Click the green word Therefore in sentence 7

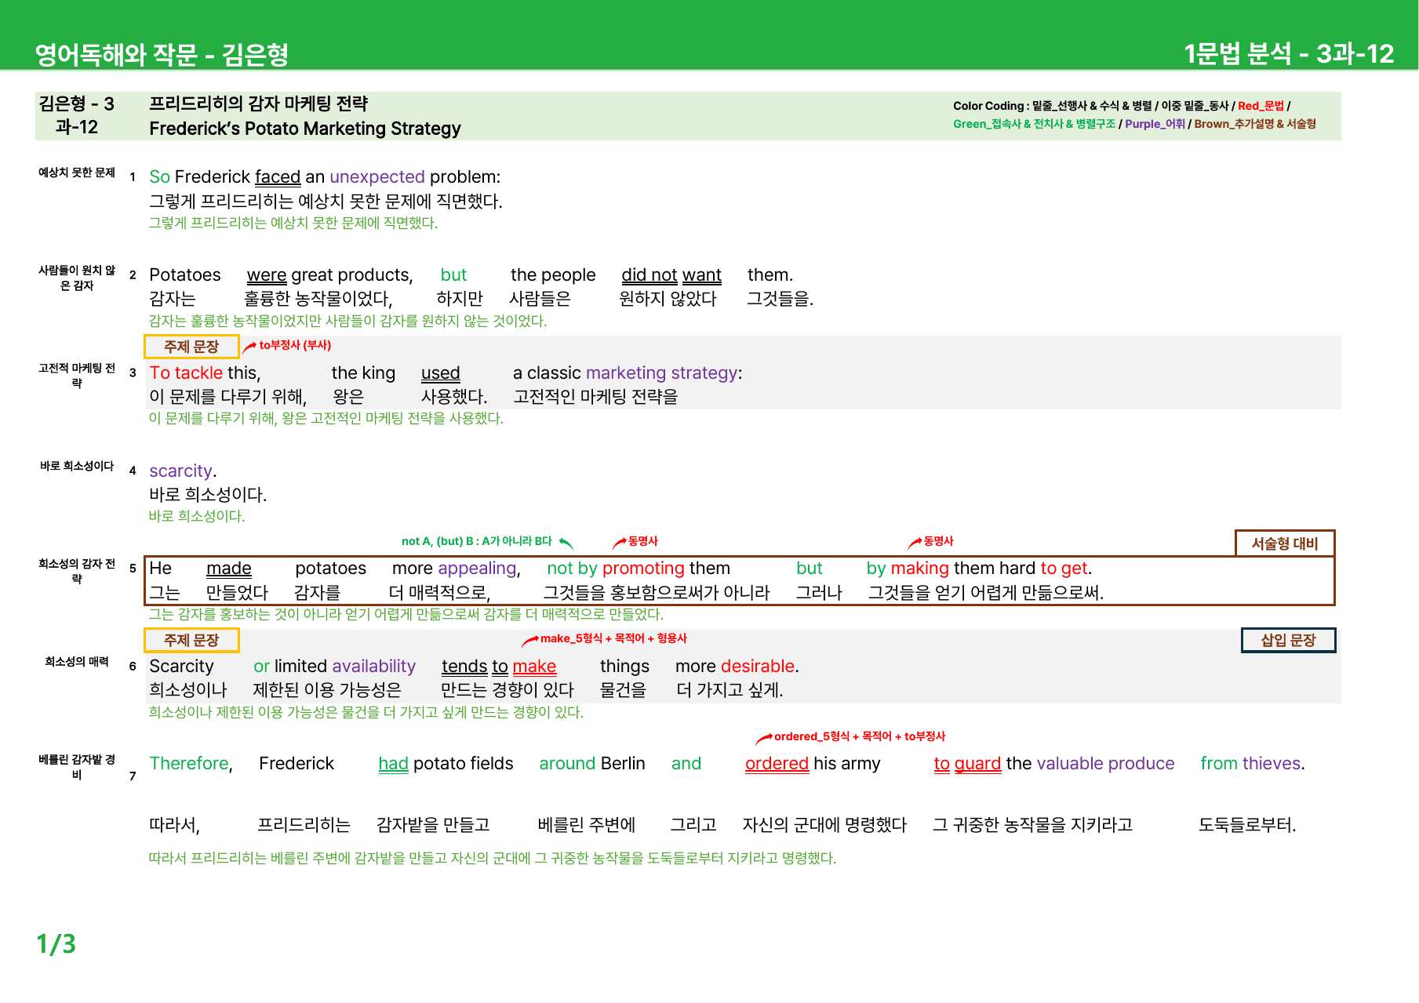tap(189, 764)
